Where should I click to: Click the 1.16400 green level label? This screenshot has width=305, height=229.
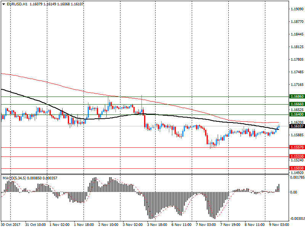(x=297, y=114)
